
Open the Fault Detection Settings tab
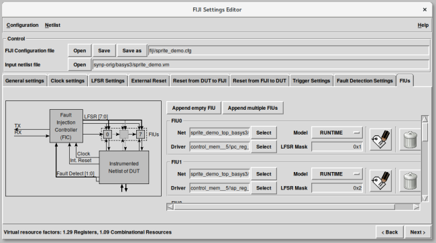click(x=365, y=81)
